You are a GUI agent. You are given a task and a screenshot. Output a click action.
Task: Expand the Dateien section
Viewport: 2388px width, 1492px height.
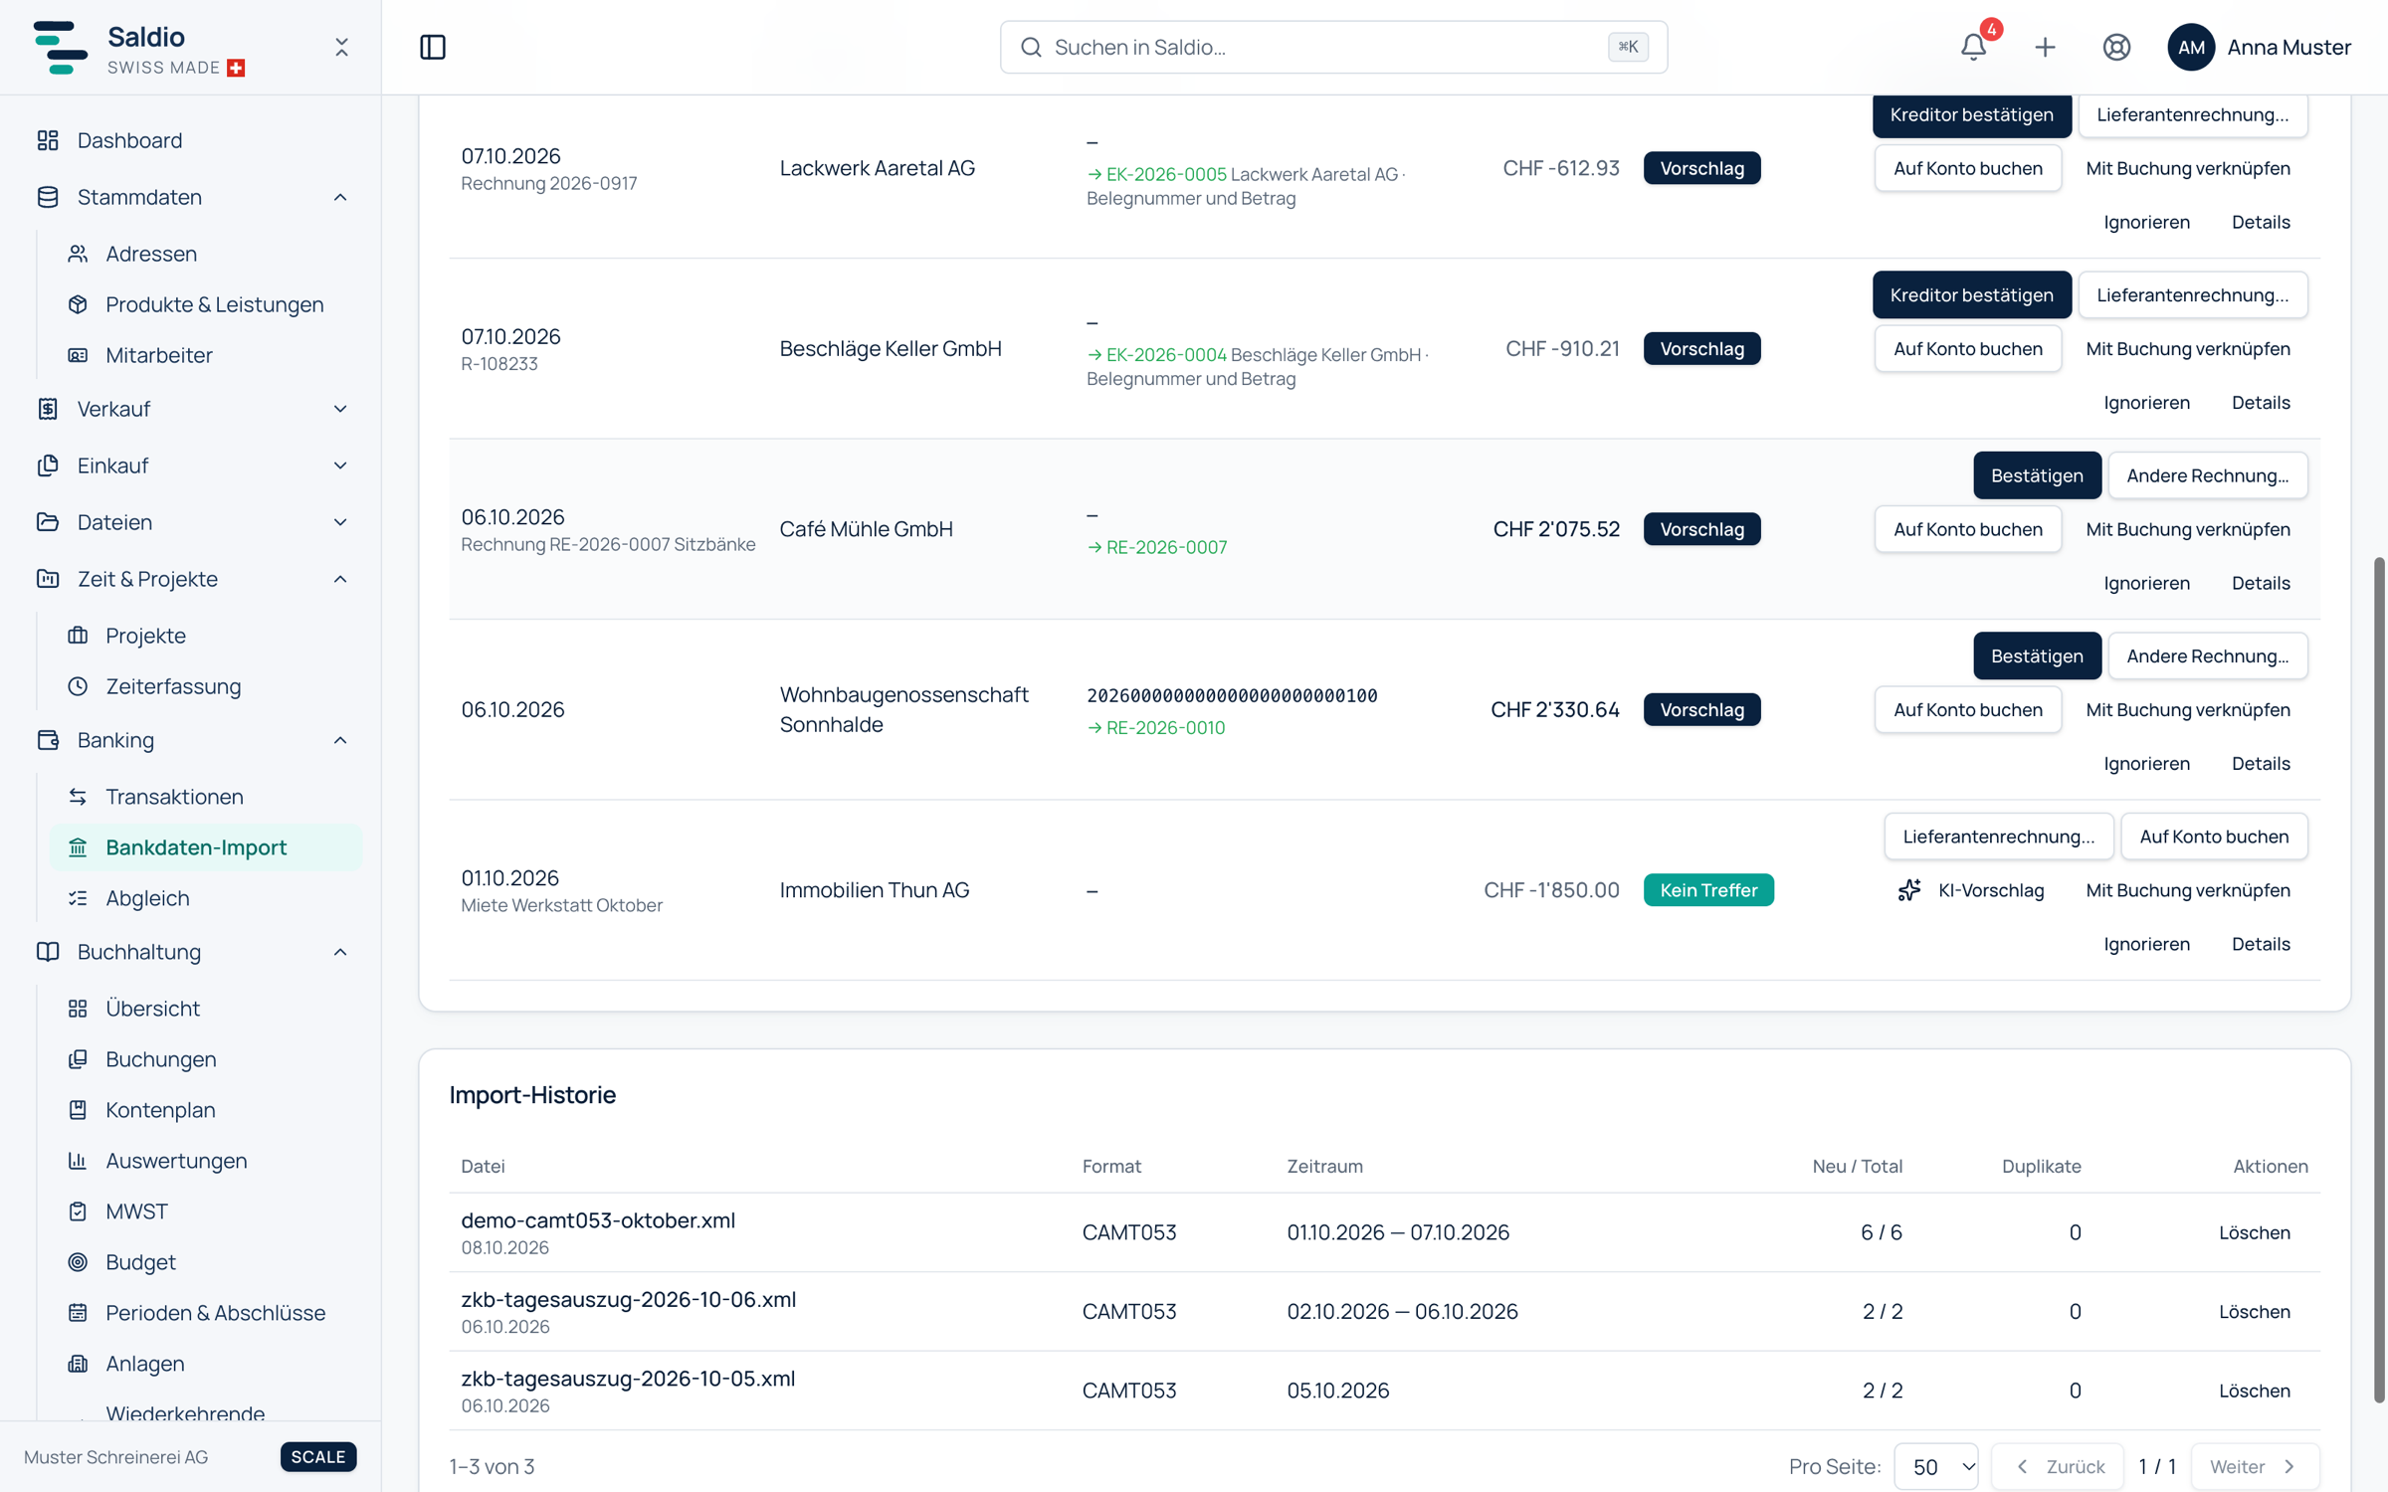click(x=340, y=522)
